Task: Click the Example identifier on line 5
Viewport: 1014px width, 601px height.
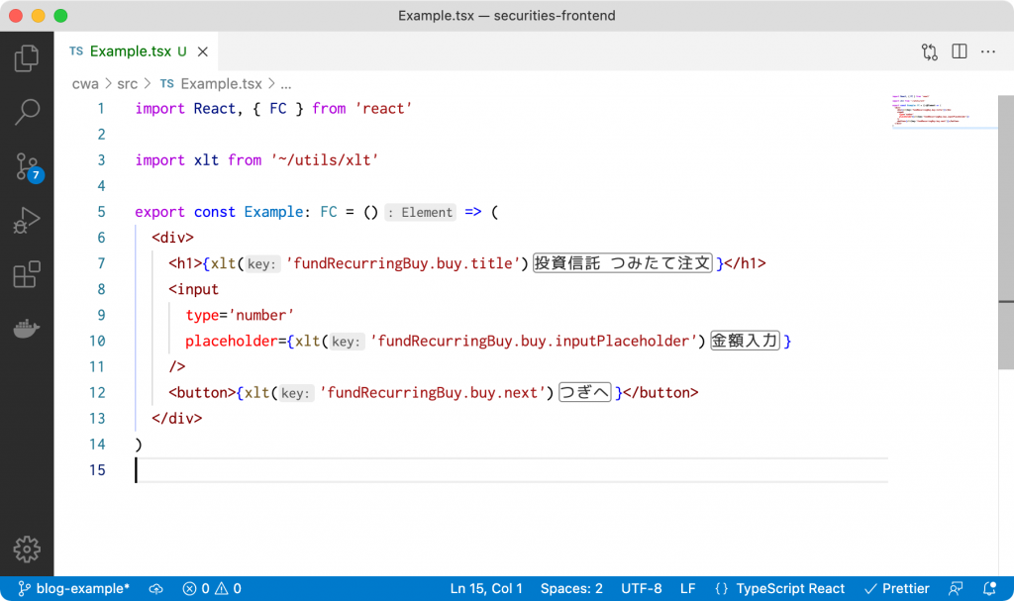Action: coord(273,212)
